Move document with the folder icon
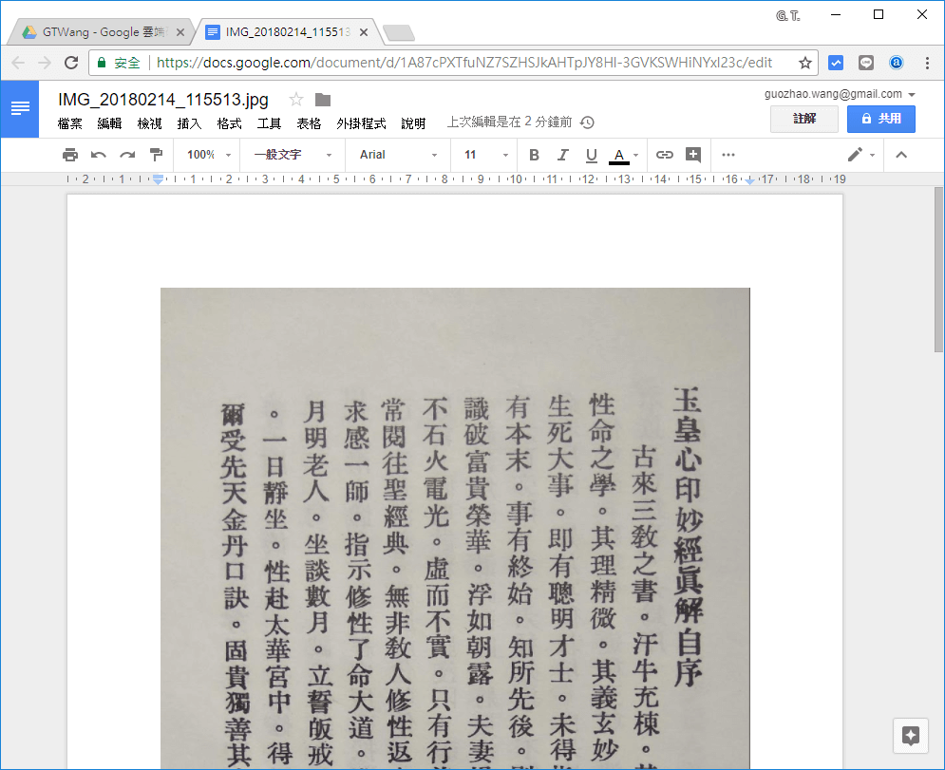This screenshot has height=770, width=945. (x=321, y=99)
